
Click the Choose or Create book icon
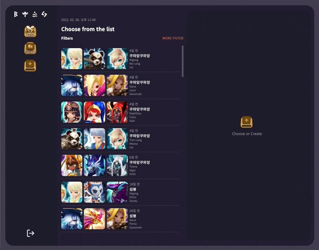click(x=247, y=122)
